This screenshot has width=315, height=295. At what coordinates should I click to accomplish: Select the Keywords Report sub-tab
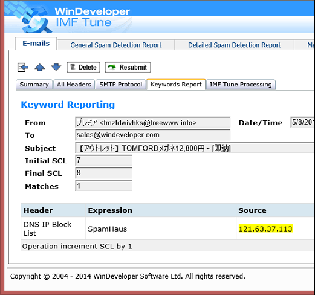pos(176,85)
